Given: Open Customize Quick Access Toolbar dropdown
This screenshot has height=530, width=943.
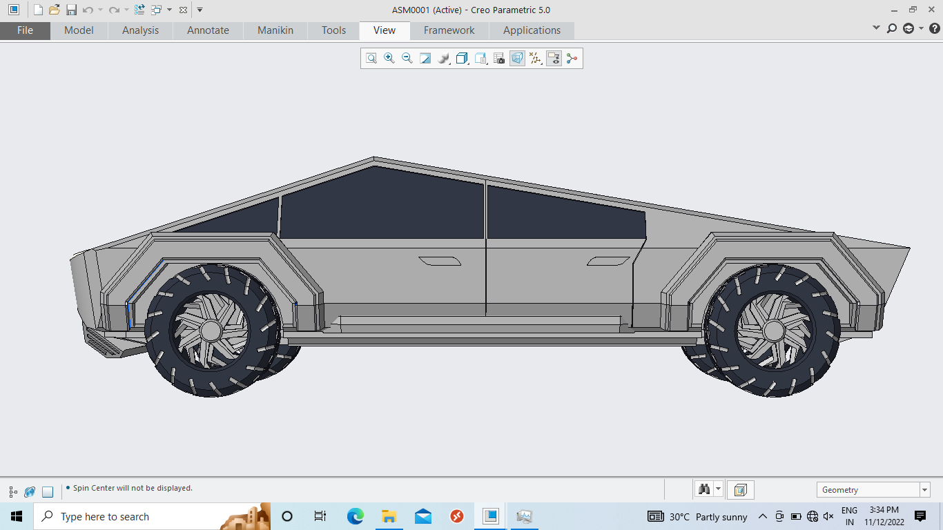Looking at the screenshot, I should (x=200, y=10).
